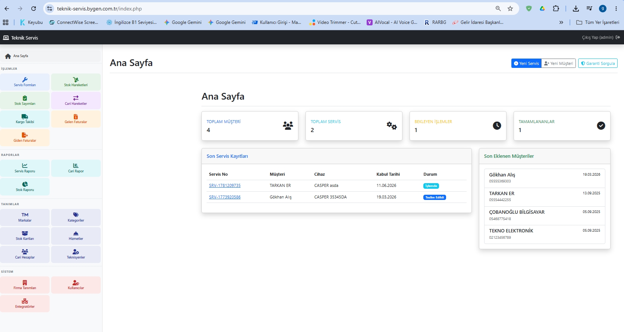The width and height of the screenshot is (624, 332).
Task: Open Firma Tanımları tile
Action: pos(25,285)
